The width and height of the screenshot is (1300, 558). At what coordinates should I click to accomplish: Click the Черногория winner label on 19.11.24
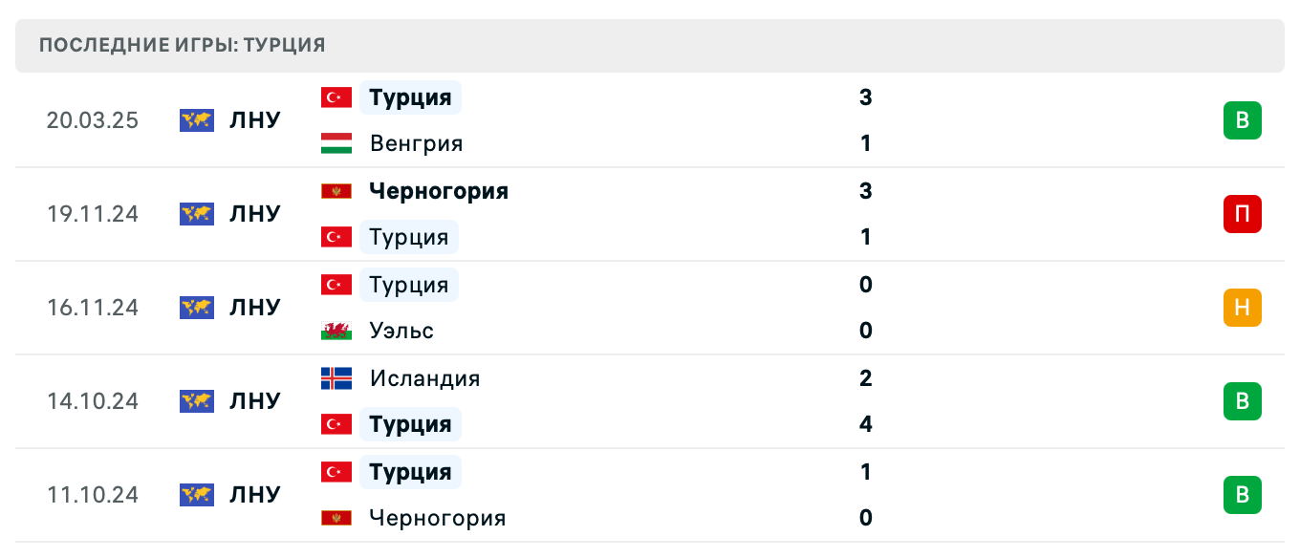(439, 190)
